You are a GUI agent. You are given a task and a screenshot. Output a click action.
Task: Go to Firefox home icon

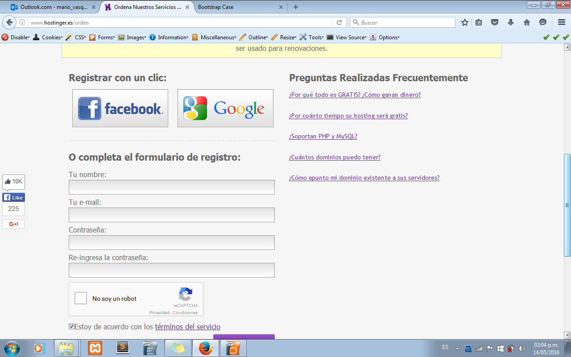[x=527, y=22]
